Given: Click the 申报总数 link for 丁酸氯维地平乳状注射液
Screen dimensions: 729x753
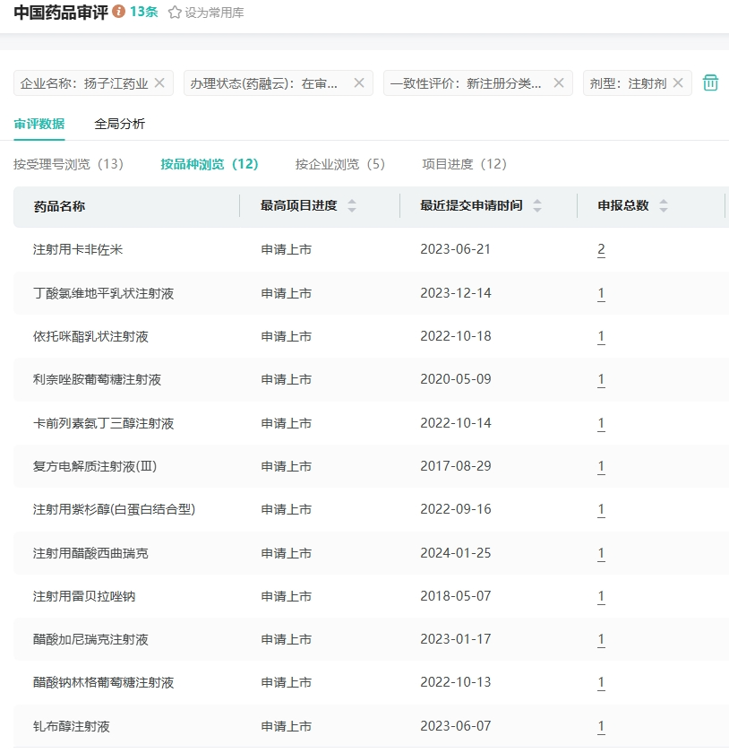Looking at the screenshot, I should click(602, 293).
